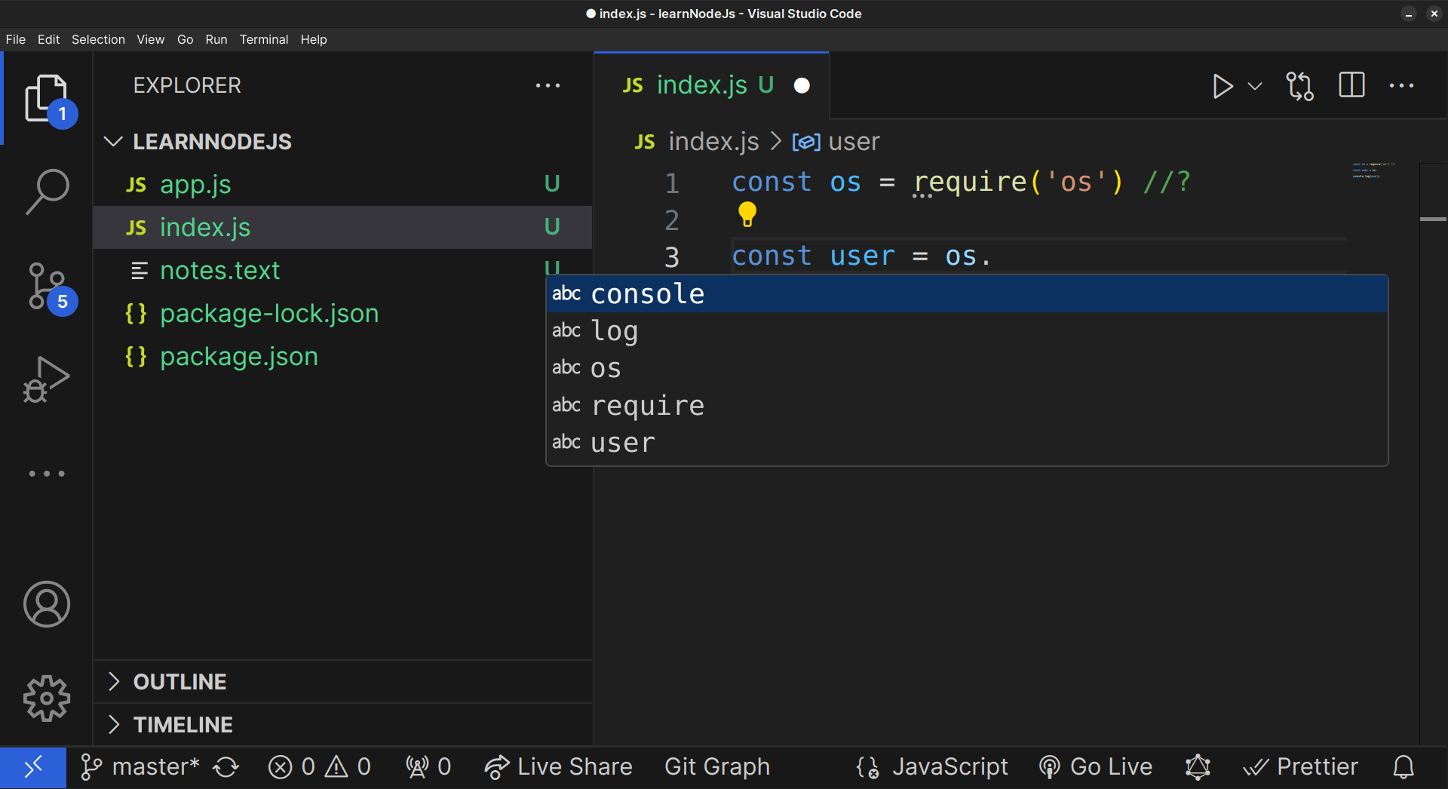Show code actions via the lightbulb
This screenshot has width=1448, height=789.
pyautogui.click(x=747, y=215)
